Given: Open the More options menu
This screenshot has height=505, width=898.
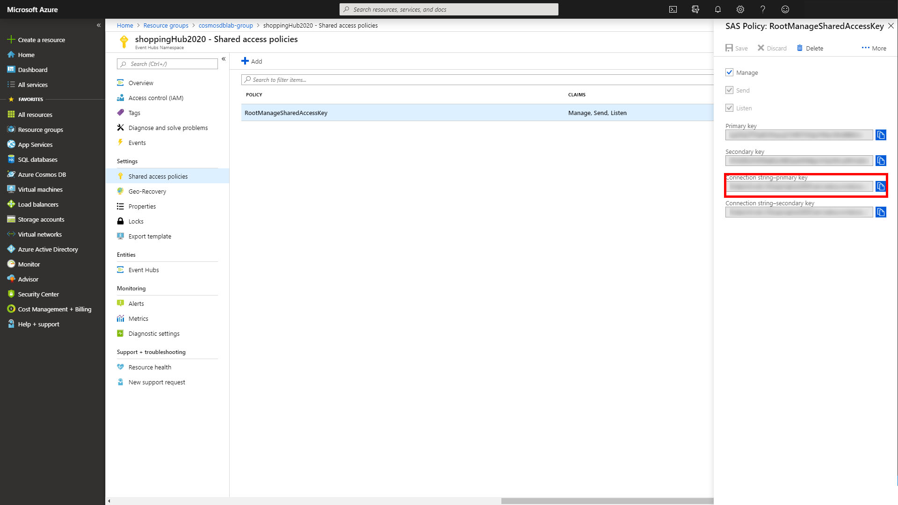Looking at the screenshot, I should click(x=874, y=48).
